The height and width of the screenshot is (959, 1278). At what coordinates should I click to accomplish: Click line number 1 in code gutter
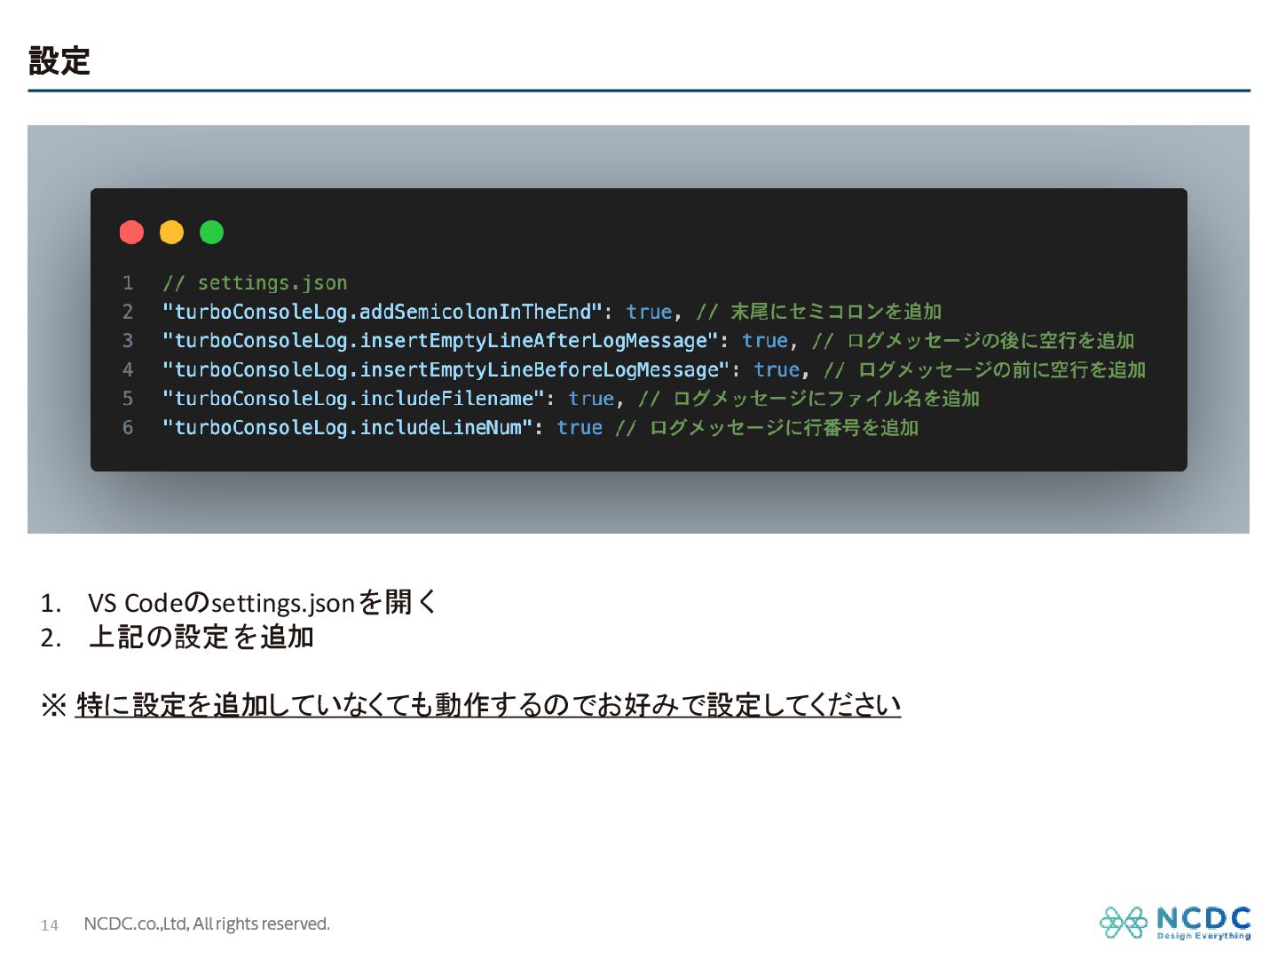pyautogui.click(x=128, y=283)
